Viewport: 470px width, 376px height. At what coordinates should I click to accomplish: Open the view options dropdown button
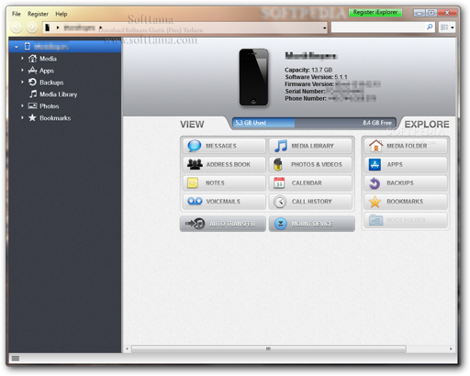[x=447, y=28]
